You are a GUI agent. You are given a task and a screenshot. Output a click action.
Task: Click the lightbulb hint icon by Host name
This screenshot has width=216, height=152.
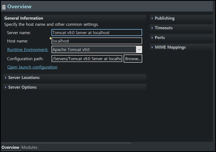click(50, 38)
